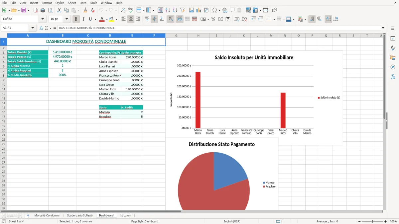399x224 pixels.
Task: Click the Copy icon
Action: click(x=66, y=10)
